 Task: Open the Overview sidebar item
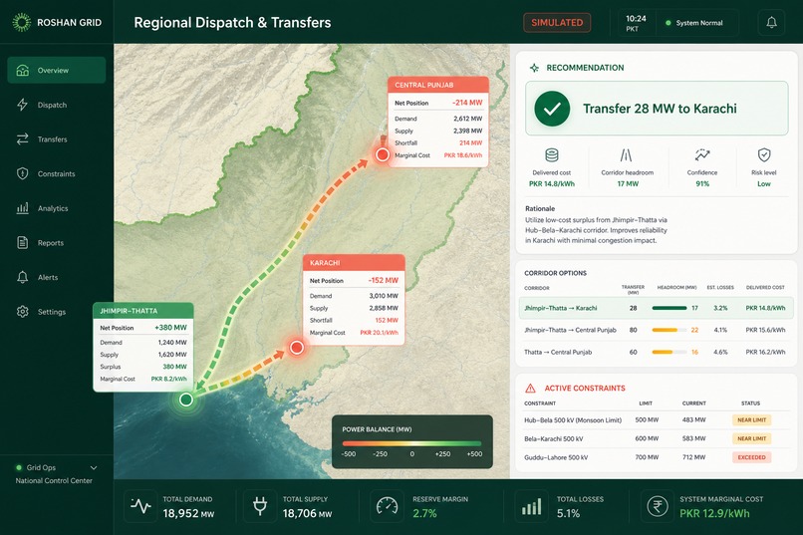point(57,70)
